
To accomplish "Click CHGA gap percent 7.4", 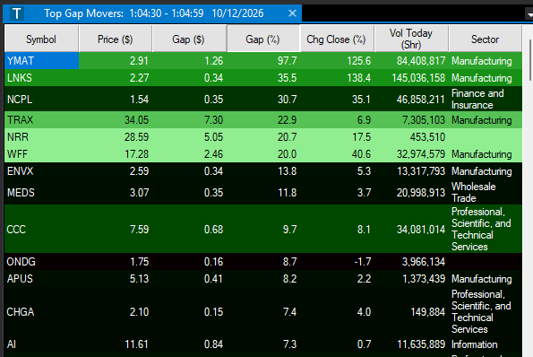I will click(289, 311).
